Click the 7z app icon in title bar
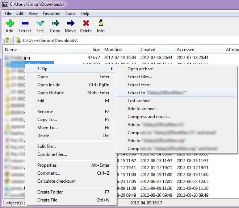Screen dimensions: 239x208 [x=5, y=4]
